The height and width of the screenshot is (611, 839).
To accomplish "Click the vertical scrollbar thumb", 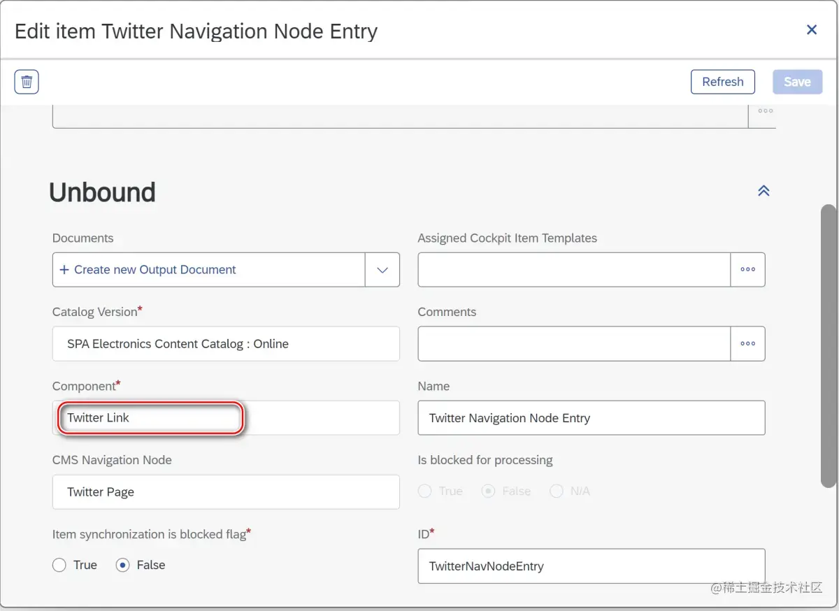I will pos(828,346).
